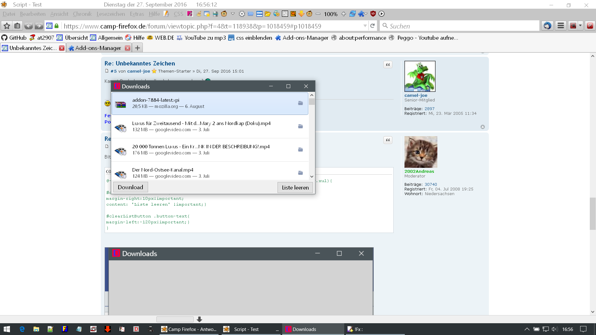
Task: Expand dropdown next to red toolbar button
Action: coord(580,26)
